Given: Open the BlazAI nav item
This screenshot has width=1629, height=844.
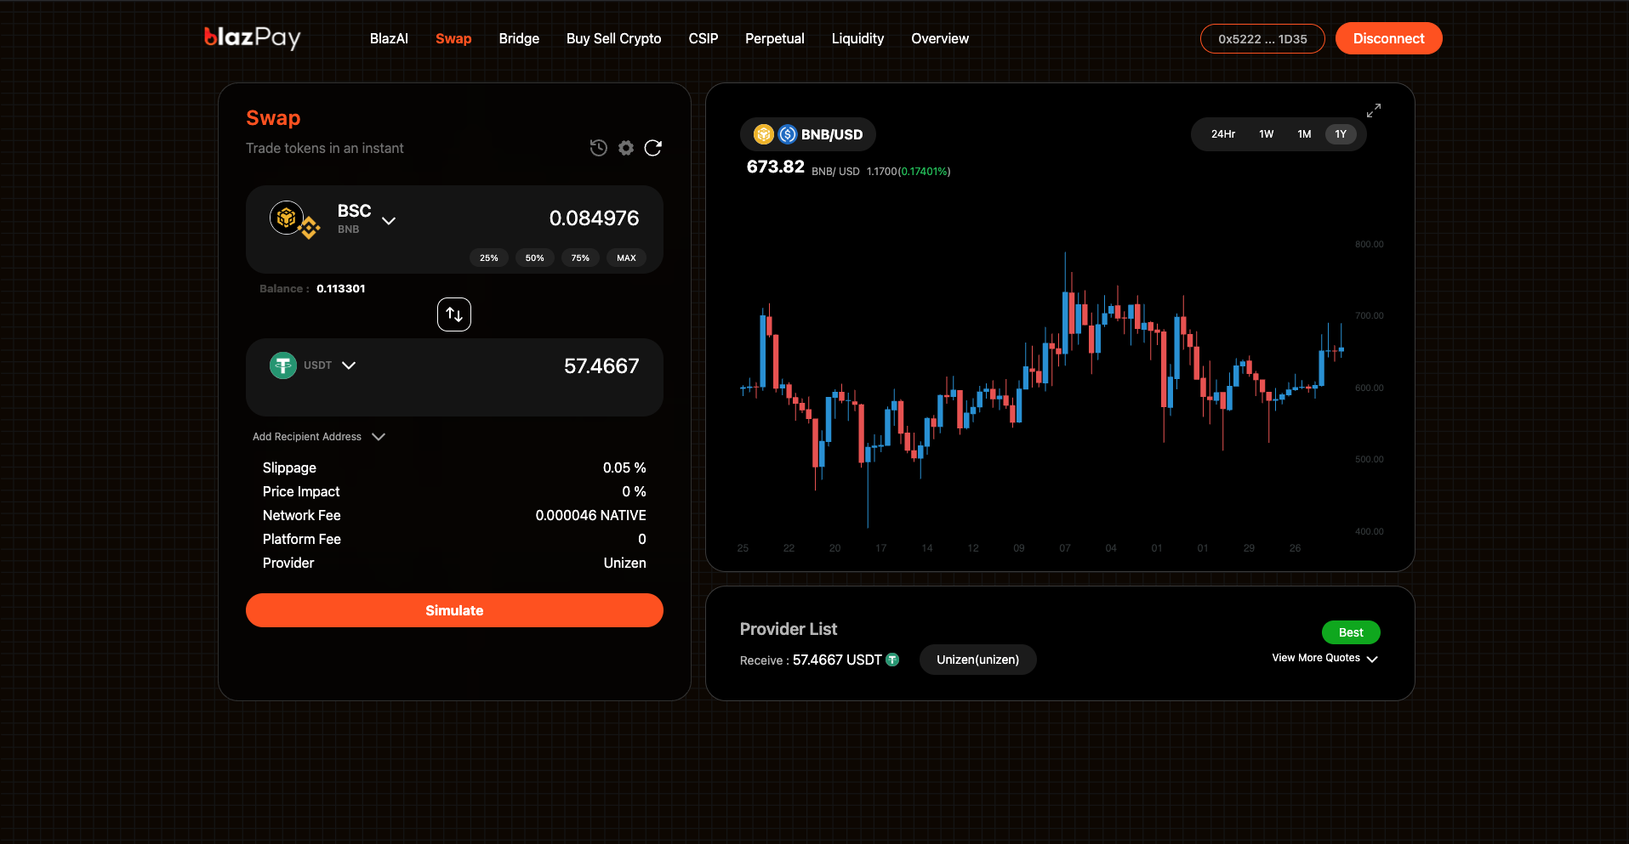Looking at the screenshot, I should click(389, 38).
